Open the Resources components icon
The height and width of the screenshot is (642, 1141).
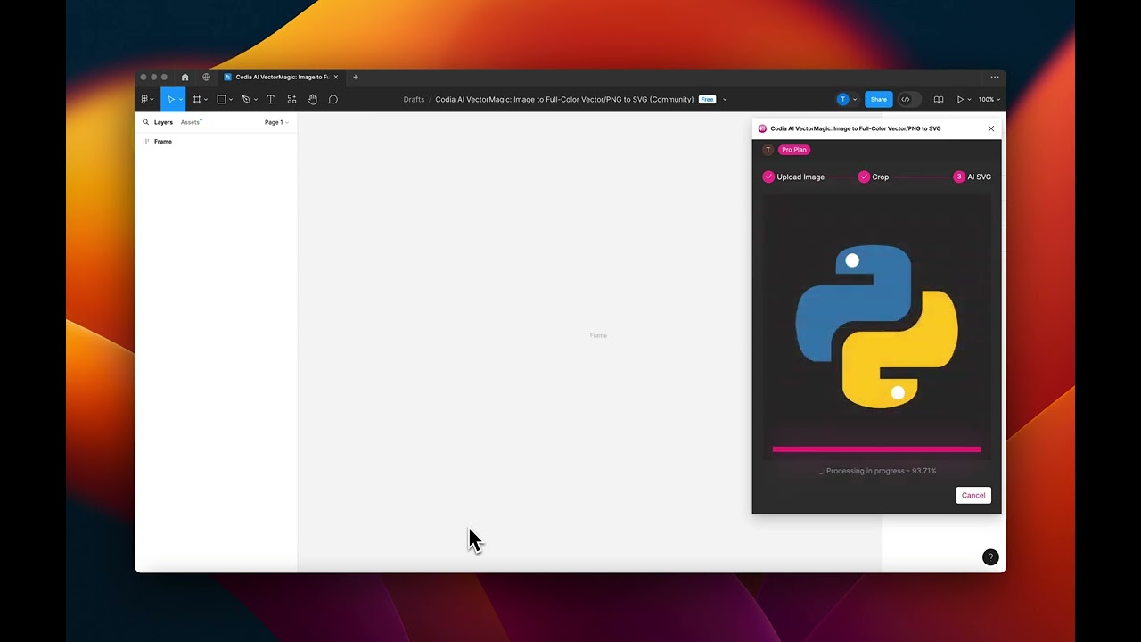pos(291,99)
